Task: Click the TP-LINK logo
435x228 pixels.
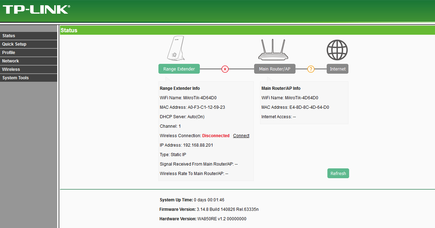Action: 36,9
